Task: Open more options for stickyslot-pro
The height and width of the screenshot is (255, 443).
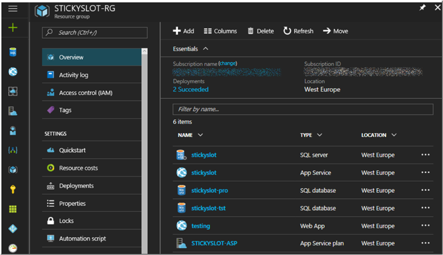Action: click(x=425, y=190)
